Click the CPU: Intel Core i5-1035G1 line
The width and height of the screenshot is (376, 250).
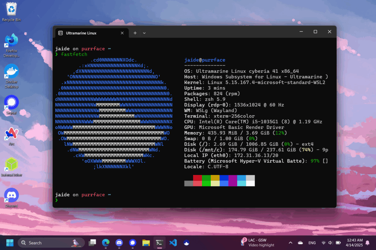253,122
